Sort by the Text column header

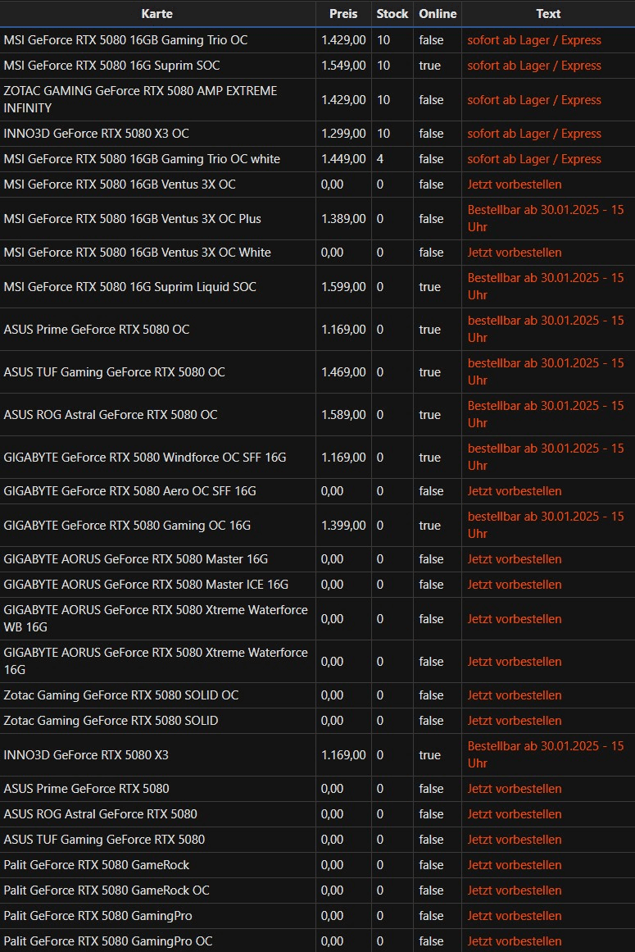pyautogui.click(x=548, y=13)
